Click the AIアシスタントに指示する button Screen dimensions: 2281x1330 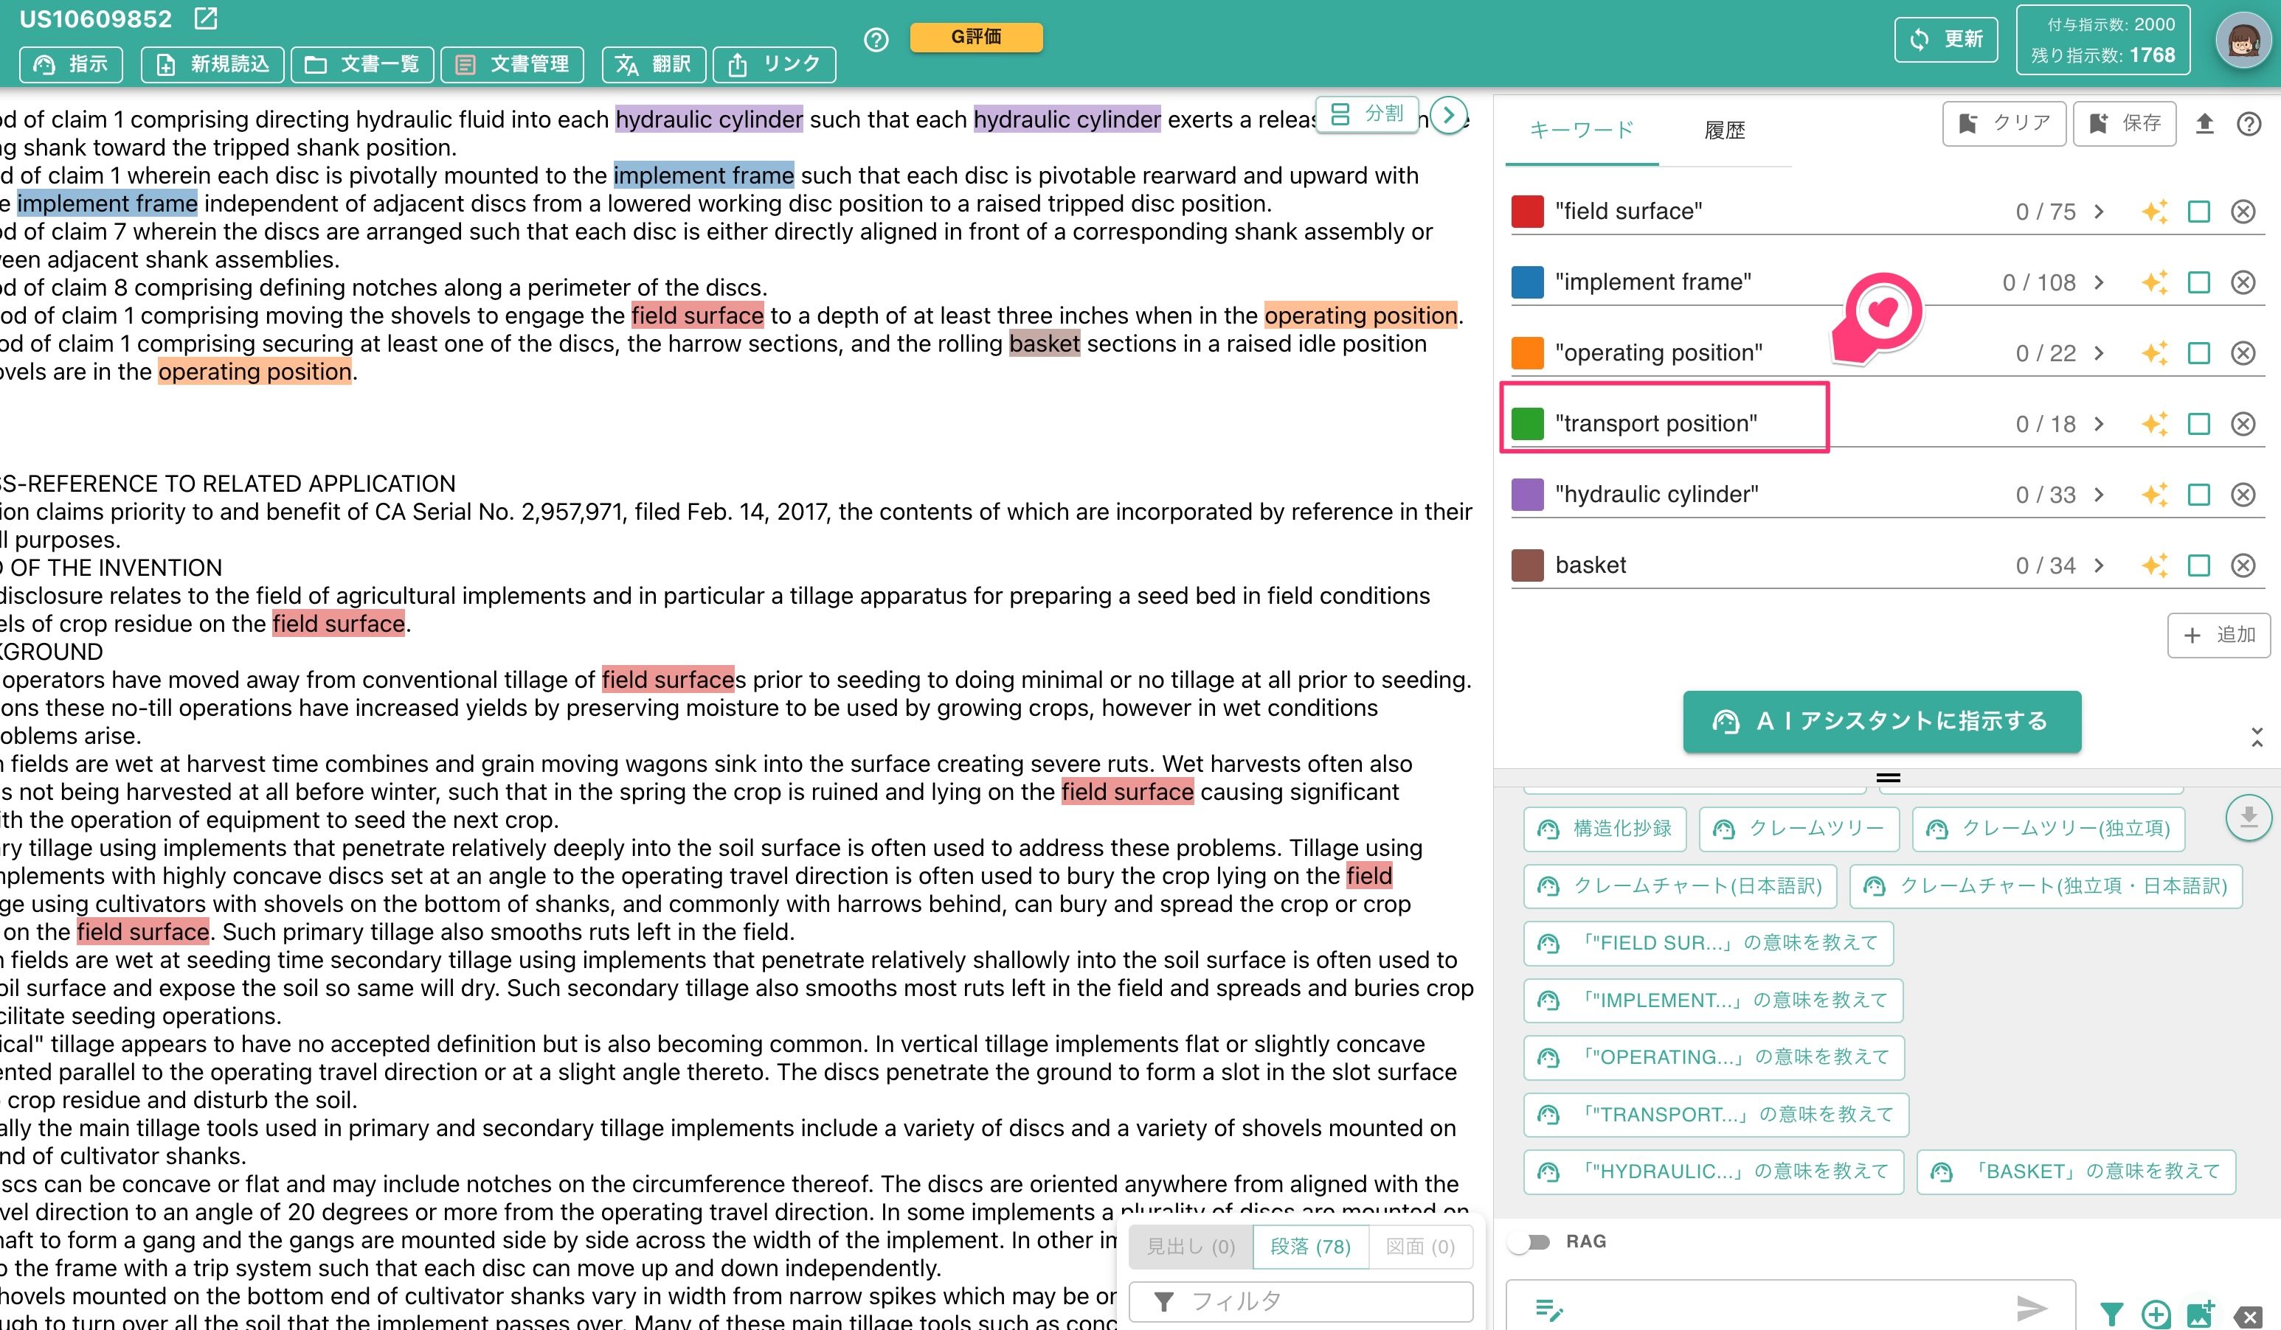[1881, 721]
